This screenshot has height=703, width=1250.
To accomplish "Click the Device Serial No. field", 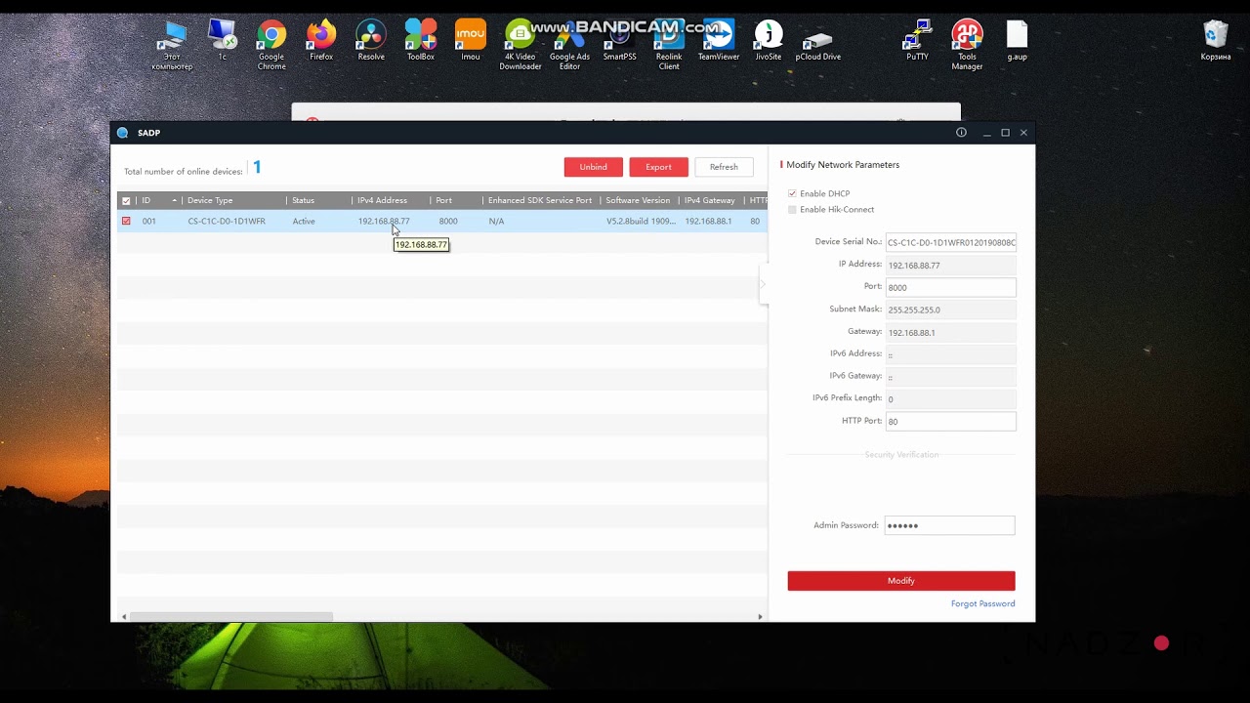I will pyautogui.click(x=950, y=242).
